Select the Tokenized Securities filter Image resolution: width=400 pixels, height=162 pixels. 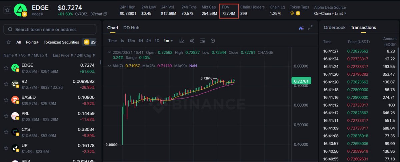pos(61,42)
